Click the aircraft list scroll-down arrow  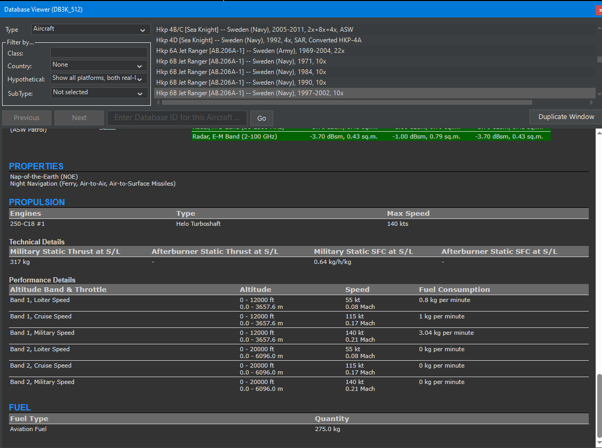pos(599,94)
